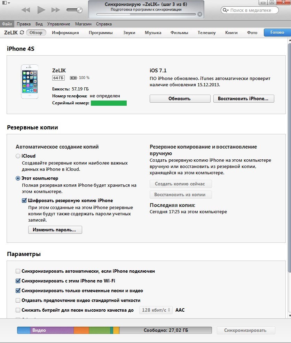
Task: Skip back with the rewind button
Action: [26, 10]
